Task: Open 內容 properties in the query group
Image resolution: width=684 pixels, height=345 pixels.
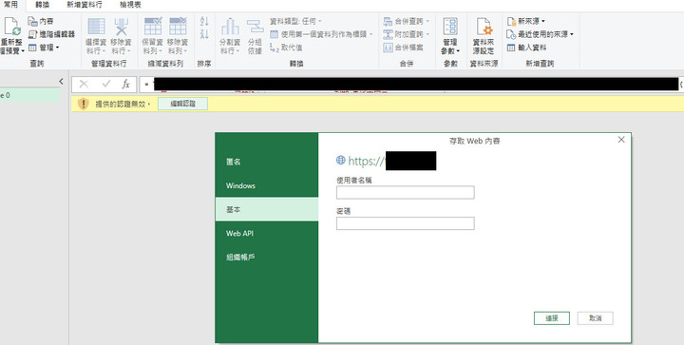Action: pyautogui.click(x=41, y=21)
